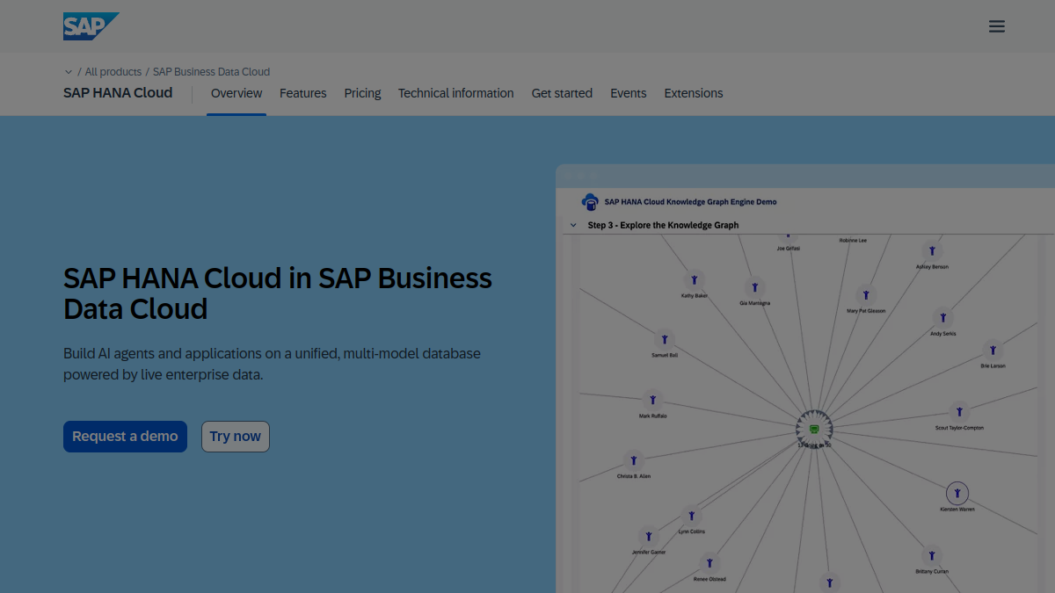Viewport: 1055px width, 593px height.
Task: Select the Ashley Benson person node
Action: 931,251
